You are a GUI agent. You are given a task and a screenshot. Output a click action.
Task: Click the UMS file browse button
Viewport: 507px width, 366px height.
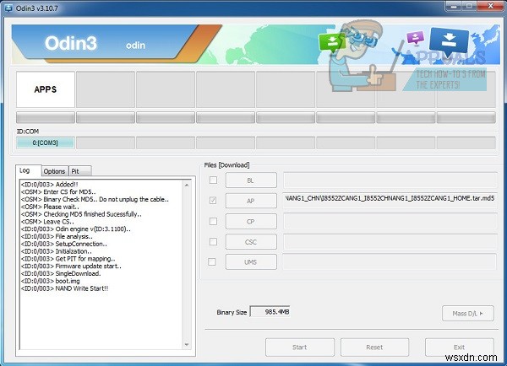[x=251, y=262]
